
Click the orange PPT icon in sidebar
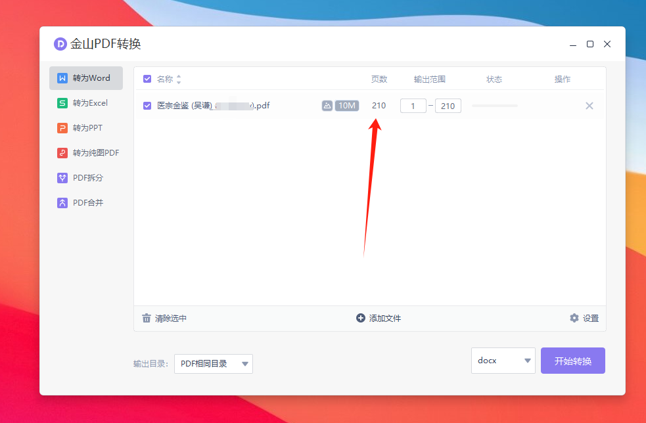pos(62,128)
